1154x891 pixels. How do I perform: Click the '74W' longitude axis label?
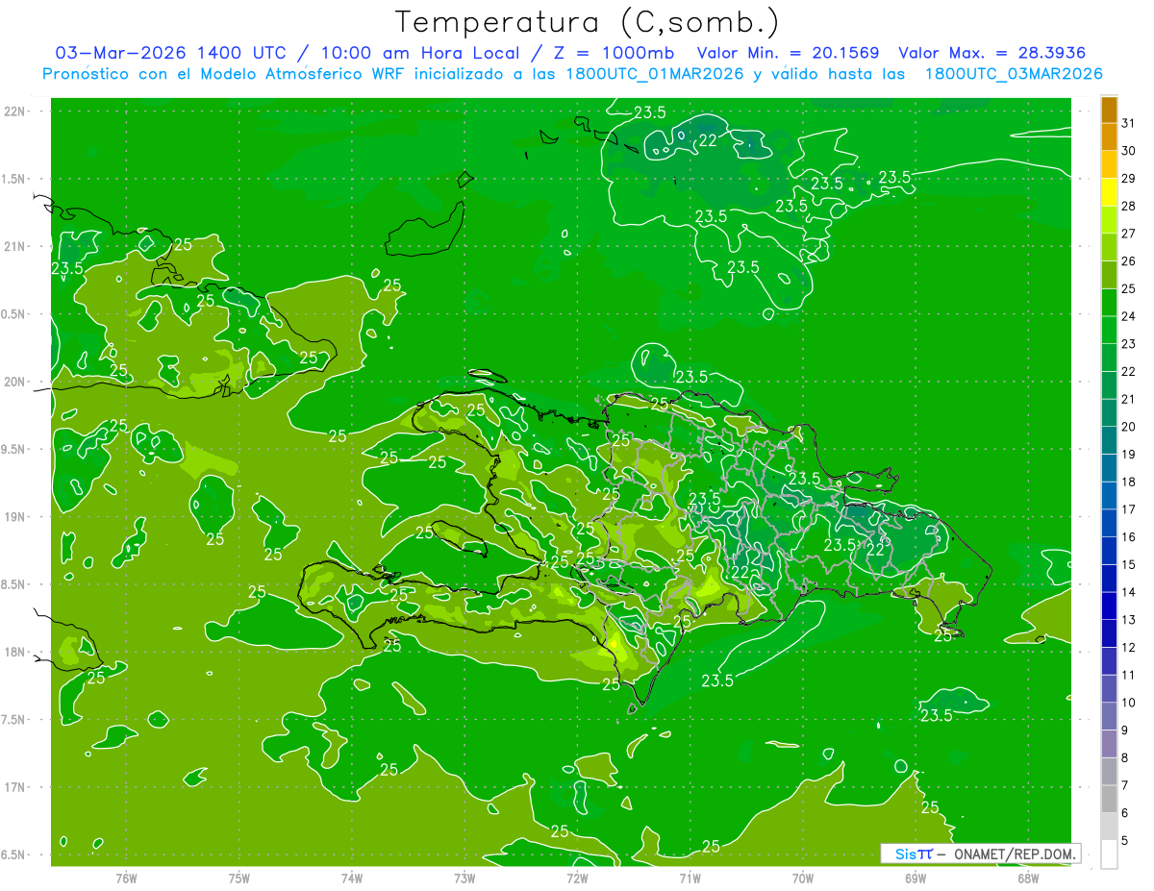click(352, 879)
